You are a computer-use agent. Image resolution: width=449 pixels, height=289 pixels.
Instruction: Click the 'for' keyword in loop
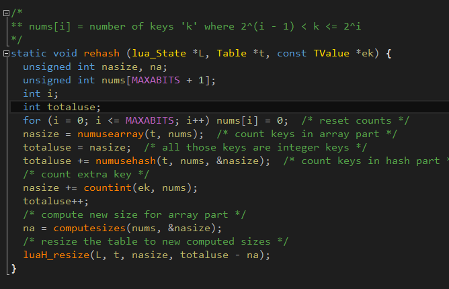(x=32, y=120)
